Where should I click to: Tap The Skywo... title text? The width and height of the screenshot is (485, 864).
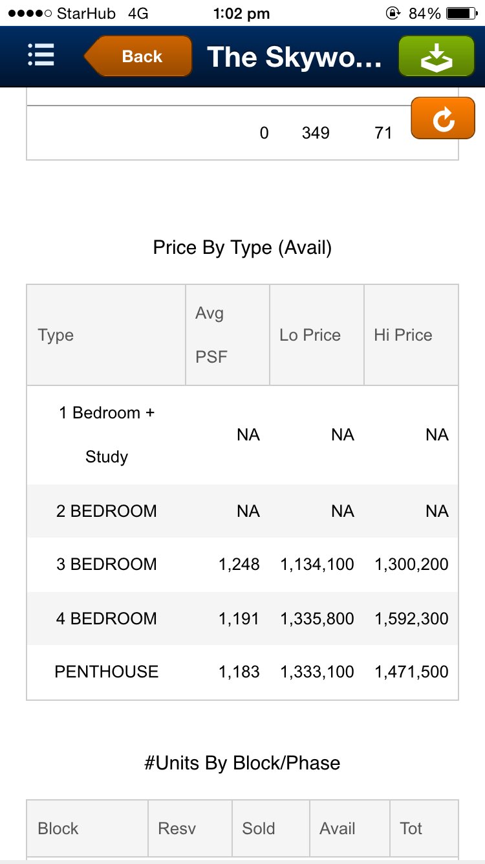(x=294, y=57)
